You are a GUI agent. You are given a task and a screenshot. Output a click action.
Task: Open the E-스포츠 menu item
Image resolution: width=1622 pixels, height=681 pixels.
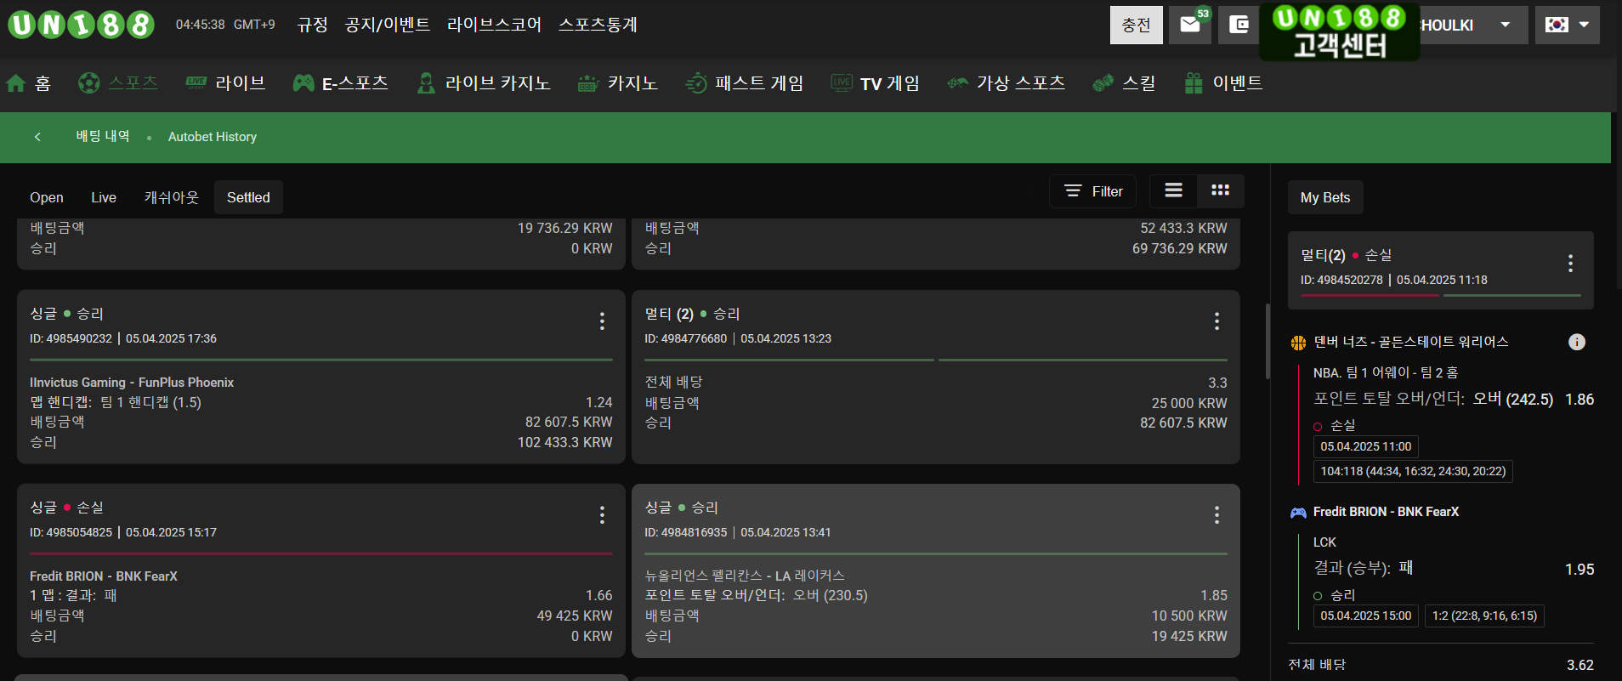[354, 82]
